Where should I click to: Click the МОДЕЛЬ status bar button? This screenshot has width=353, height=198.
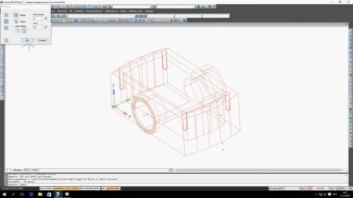point(274,189)
